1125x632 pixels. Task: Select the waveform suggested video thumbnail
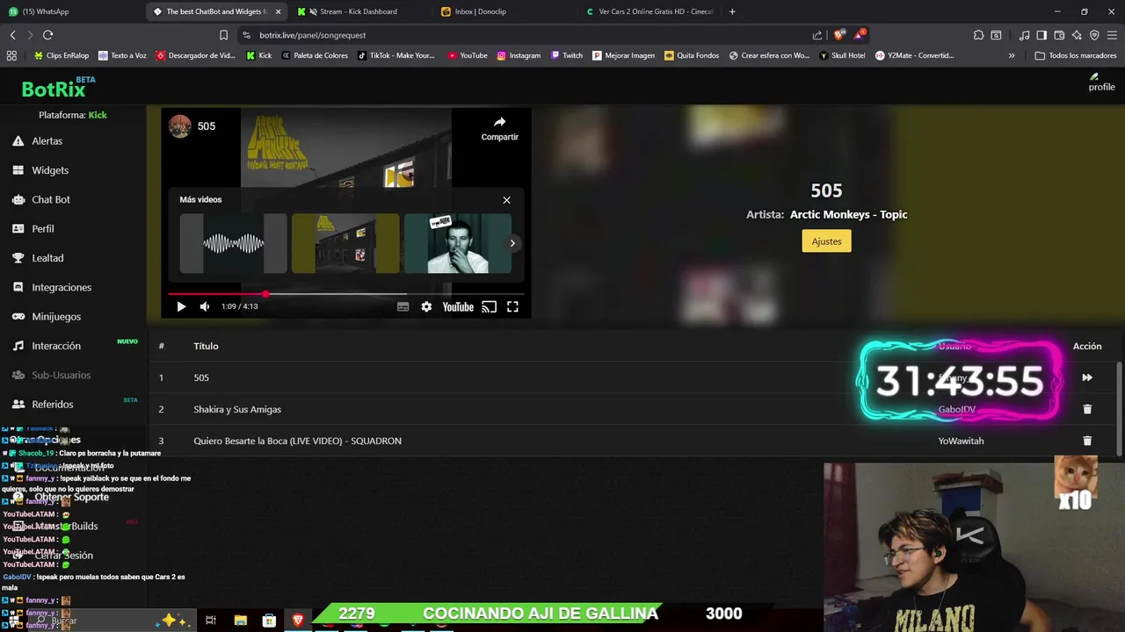point(234,243)
